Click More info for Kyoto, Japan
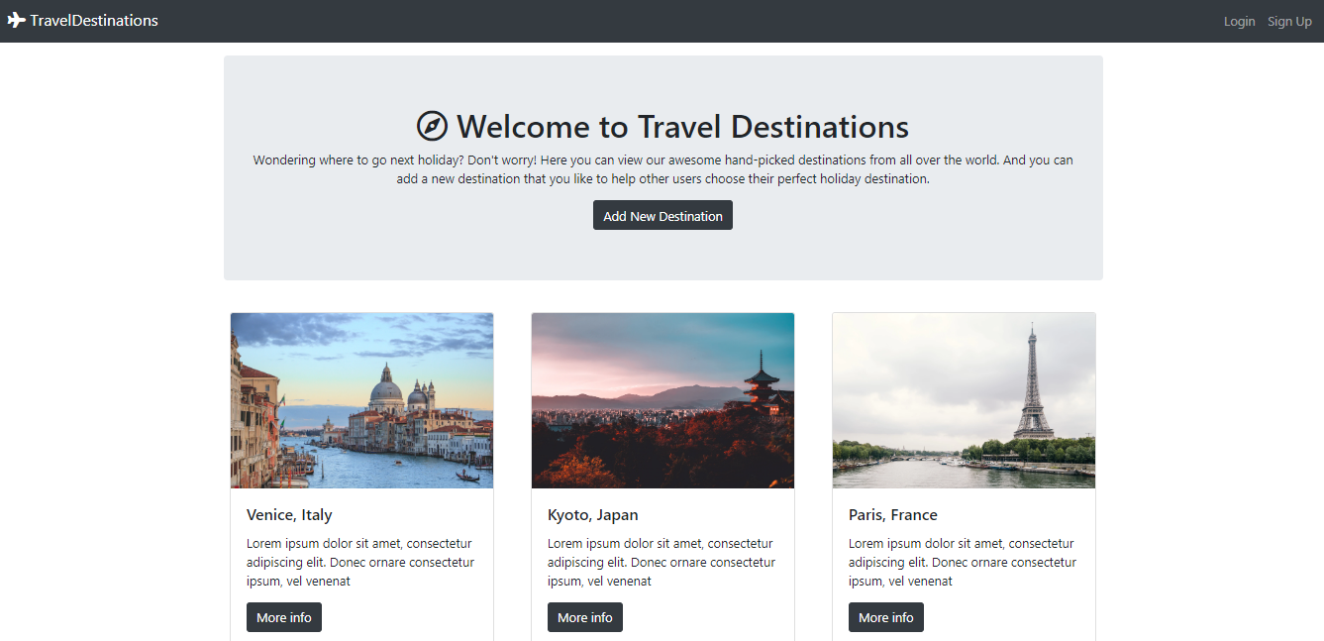The height and width of the screenshot is (641, 1324). point(584,616)
